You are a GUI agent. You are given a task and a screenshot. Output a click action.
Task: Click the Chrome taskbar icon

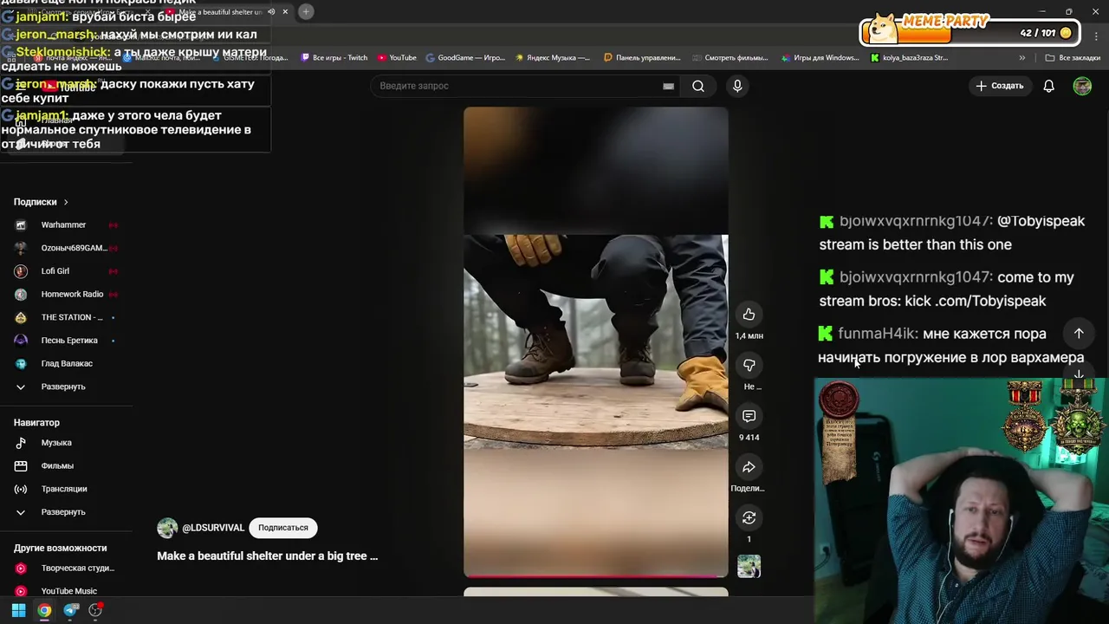coord(44,610)
